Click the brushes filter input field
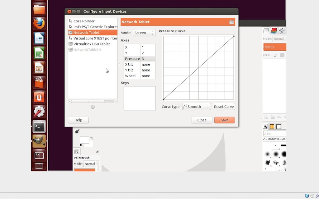This screenshot has height=199, width=319. click(x=275, y=133)
